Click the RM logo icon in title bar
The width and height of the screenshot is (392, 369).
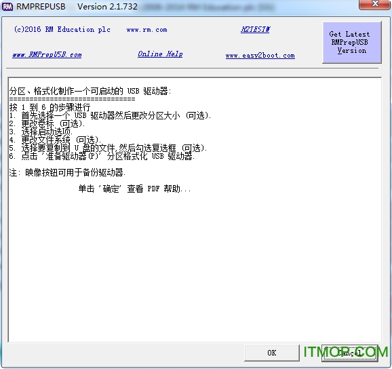coord(7,7)
